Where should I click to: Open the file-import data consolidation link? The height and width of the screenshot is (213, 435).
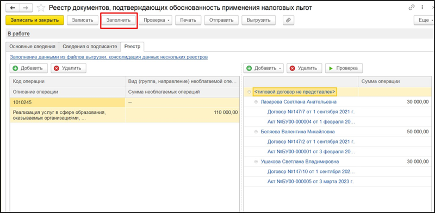point(109,57)
